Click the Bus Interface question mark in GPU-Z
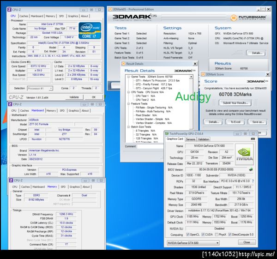Screen dimensions: 277x259 pyautogui.click(x=253, y=181)
